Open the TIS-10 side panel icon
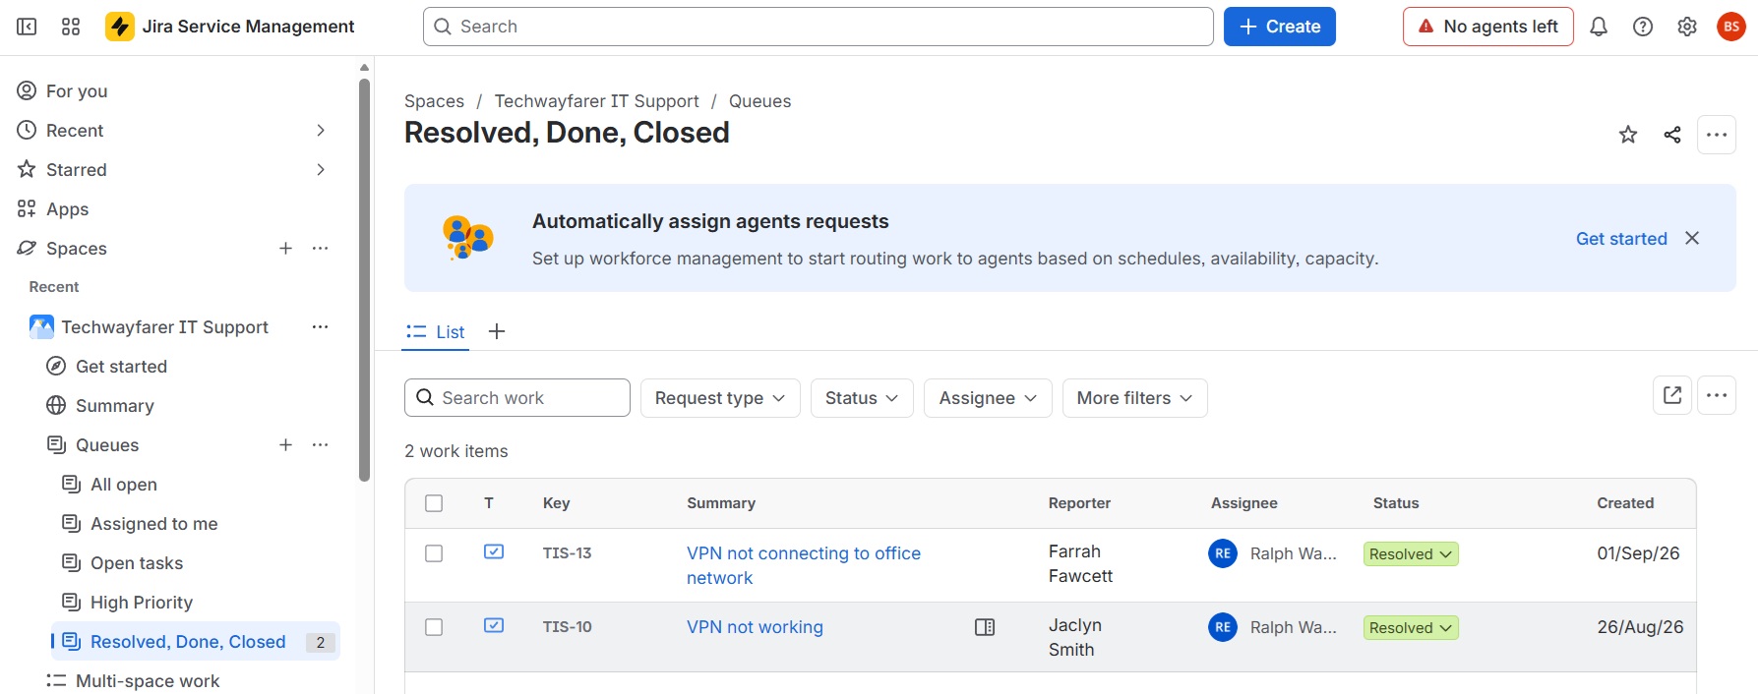This screenshot has height=694, width=1758. (x=985, y=627)
